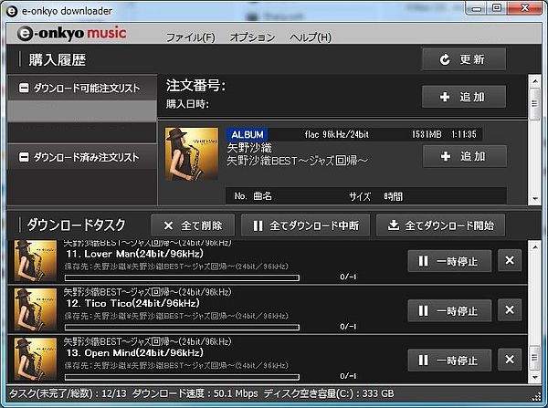
Task: Click the 曲名 column header
Action: 262,196
